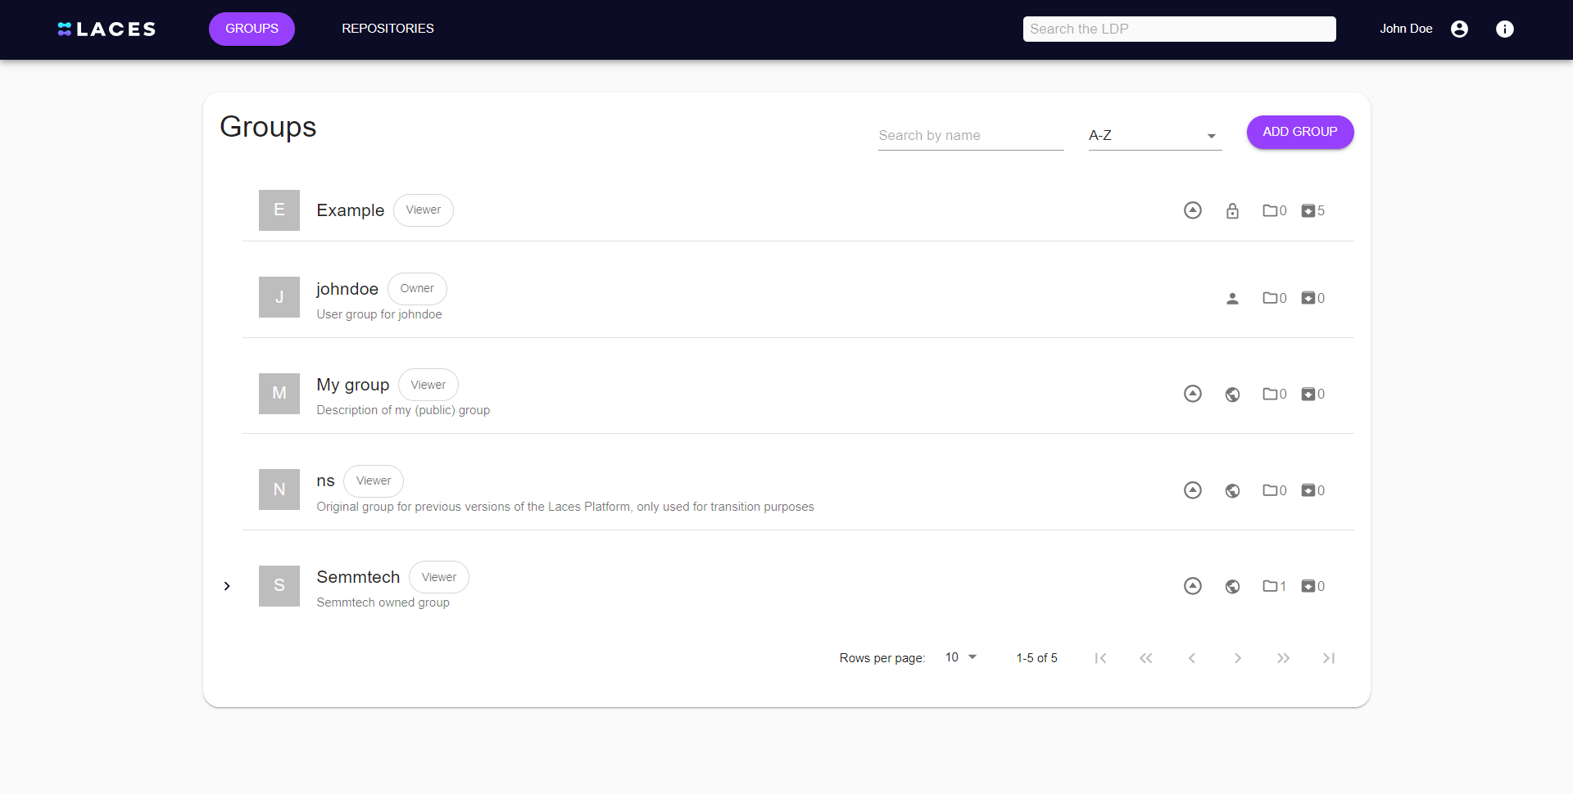Click the ADD GROUP button
Screen dimensions: 1573x794
point(1299,132)
